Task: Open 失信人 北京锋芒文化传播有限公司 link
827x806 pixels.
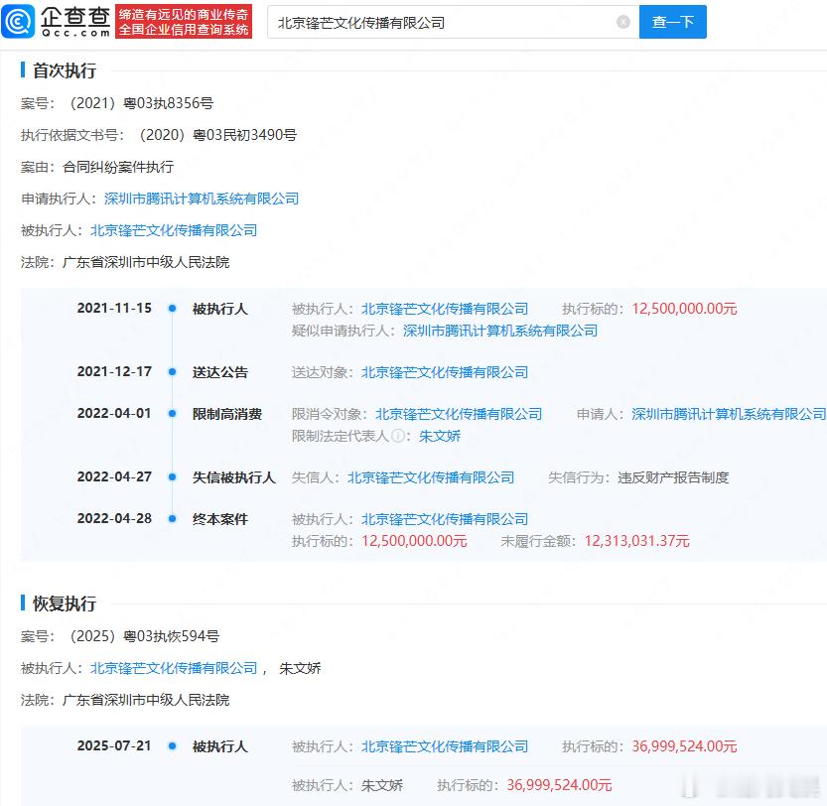Action: click(431, 477)
